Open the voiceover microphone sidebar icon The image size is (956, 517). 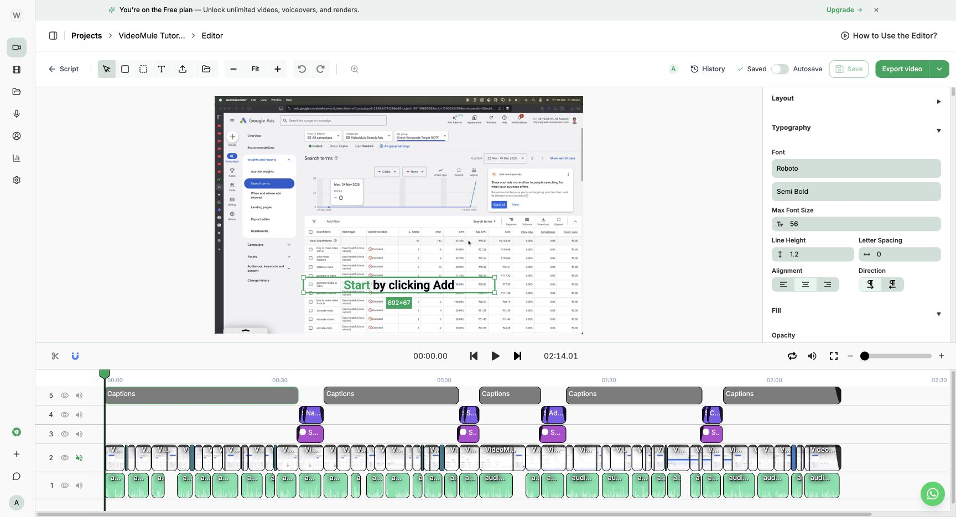click(17, 114)
